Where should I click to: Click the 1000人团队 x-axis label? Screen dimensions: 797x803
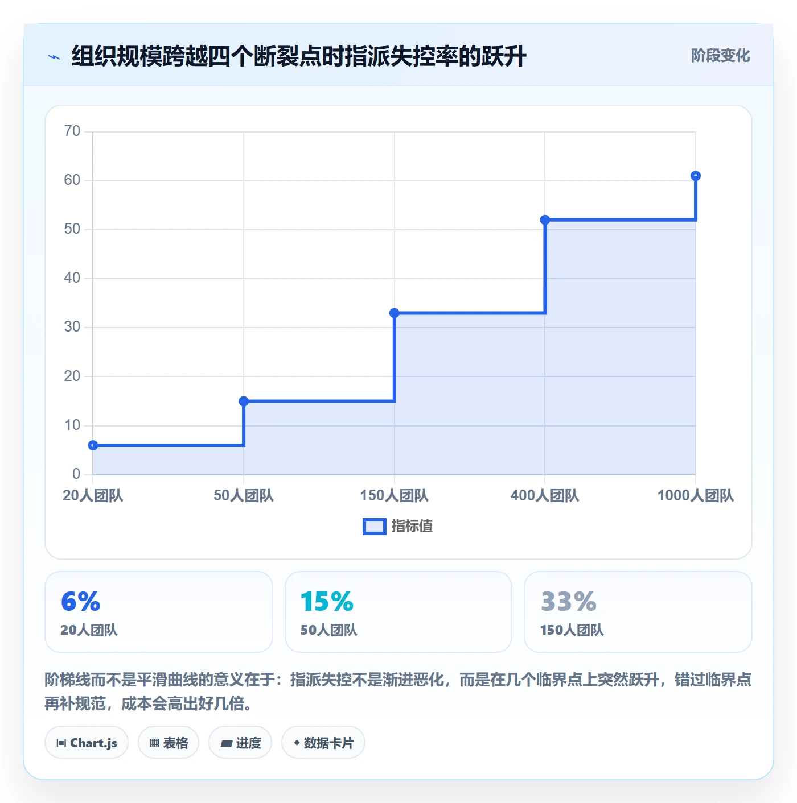click(696, 495)
